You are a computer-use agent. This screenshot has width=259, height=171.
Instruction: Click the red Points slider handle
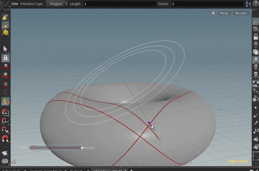click(x=32, y=148)
